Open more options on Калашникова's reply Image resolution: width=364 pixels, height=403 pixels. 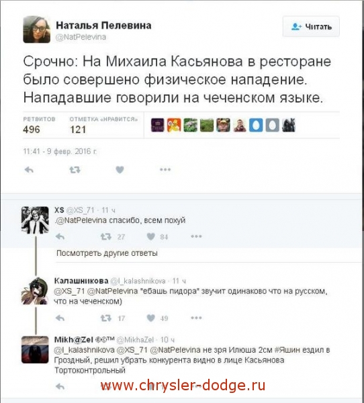(x=196, y=318)
